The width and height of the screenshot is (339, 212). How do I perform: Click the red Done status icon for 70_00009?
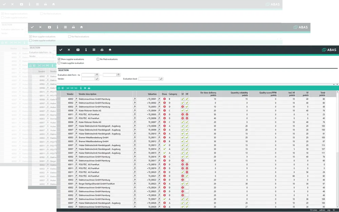click(x=164, y=130)
